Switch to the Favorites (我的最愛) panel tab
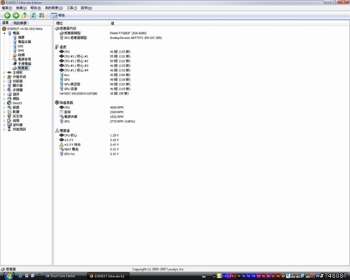Image resolution: width=350 pixels, height=280 pixels. click(x=20, y=23)
